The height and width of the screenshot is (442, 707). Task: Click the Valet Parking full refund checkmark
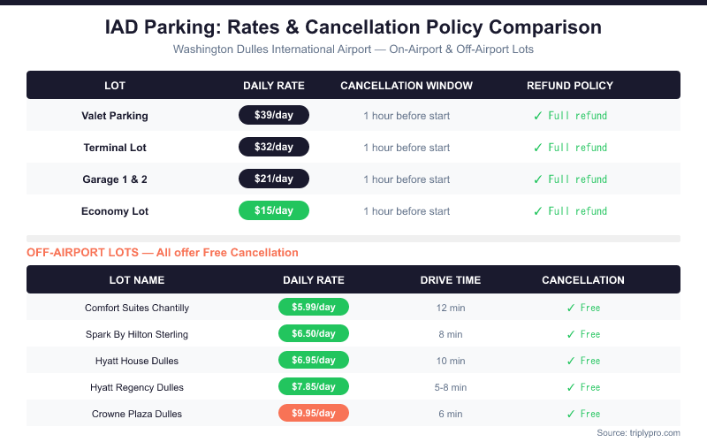click(x=537, y=116)
